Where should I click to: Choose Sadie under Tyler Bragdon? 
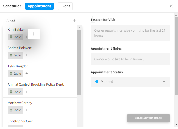click(15, 74)
